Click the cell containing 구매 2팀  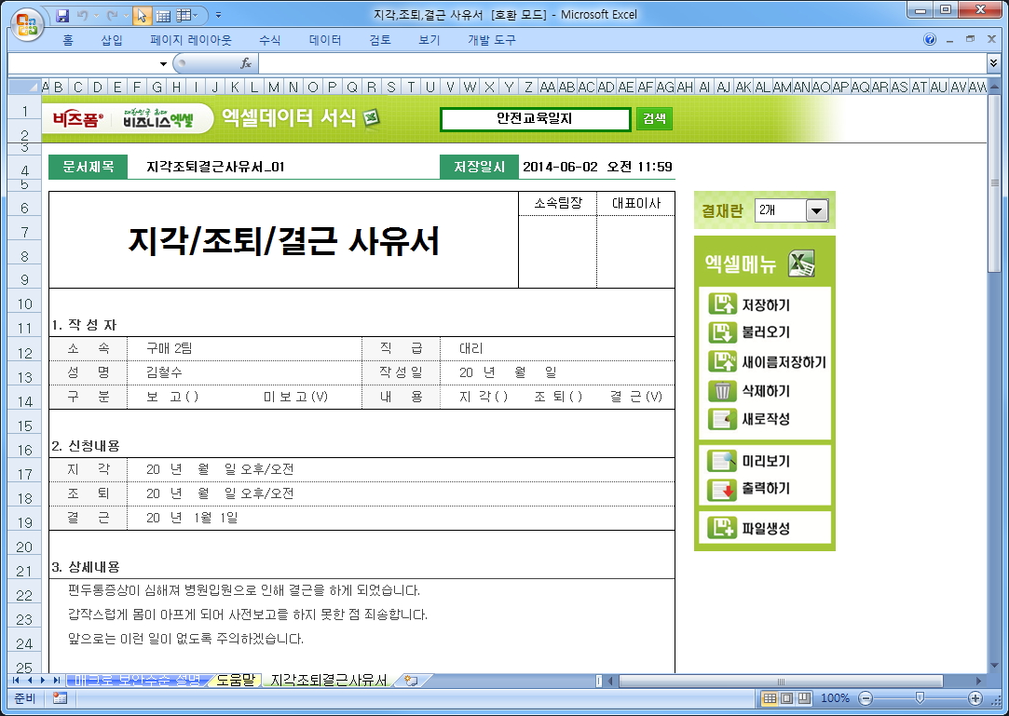click(x=244, y=348)
